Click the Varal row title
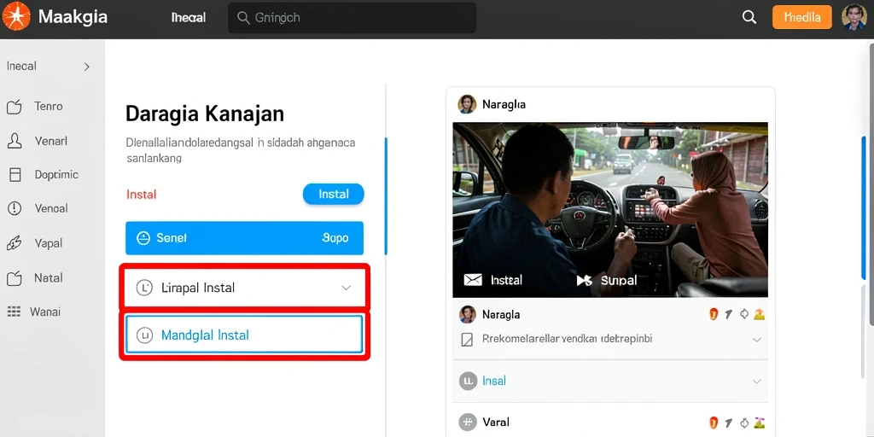Viewport: 874px width, 437px height. (x=496, y=422)
